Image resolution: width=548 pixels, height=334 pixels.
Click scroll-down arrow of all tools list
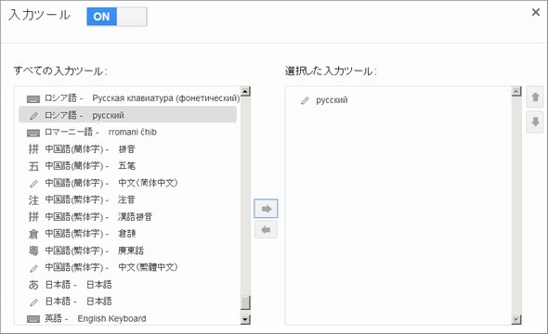245,319
